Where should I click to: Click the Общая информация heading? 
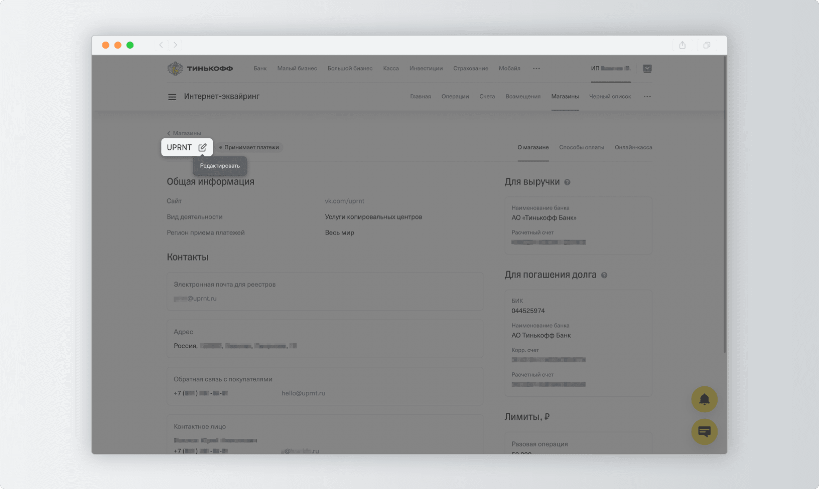click(x=210, y=182)
